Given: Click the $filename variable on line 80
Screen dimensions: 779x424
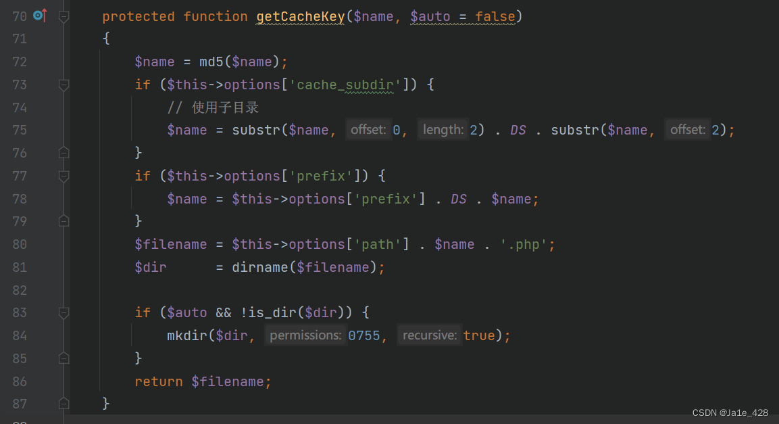Looking at the screenshot, I should 171,244.
